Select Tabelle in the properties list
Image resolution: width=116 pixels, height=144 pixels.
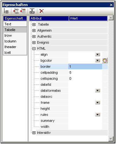tap(15, 30)
